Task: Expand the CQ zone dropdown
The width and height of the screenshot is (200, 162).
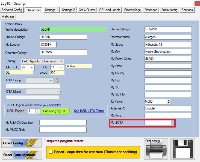Action: point(61,67)
